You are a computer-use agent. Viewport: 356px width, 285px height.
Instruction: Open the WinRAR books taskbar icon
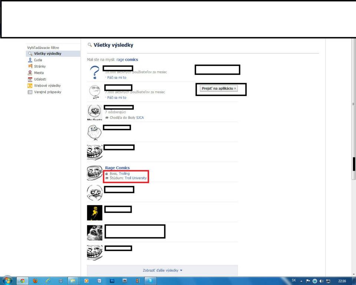pos(137,281)
